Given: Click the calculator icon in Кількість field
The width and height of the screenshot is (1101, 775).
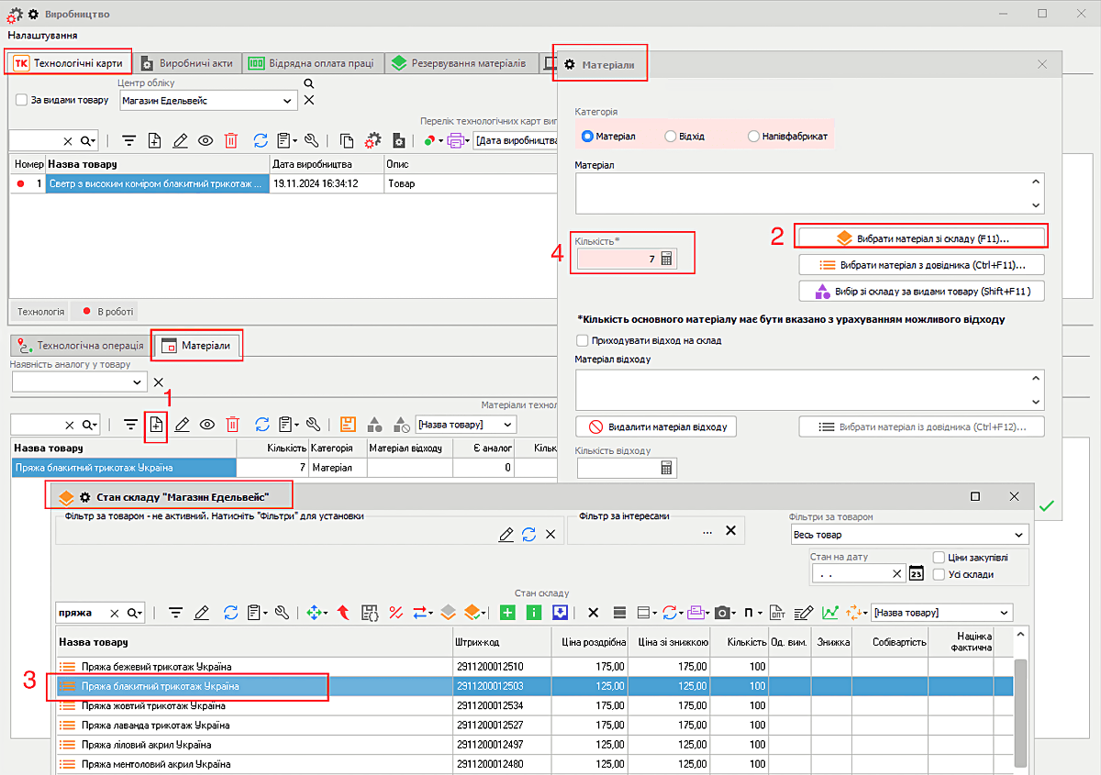Looking at the screenshot, I should 667,260.
